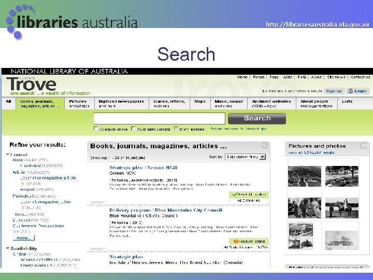This screenshot has width=373, height=280.
Task: Tick the Australian content checkbox
Action: click(x=134, y=129)
